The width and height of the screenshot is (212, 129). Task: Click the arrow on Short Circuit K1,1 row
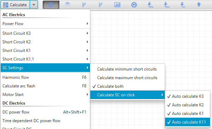coord(88,59)
